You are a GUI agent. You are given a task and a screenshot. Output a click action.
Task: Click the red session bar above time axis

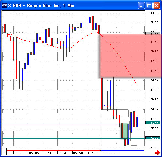click(53, 151)
